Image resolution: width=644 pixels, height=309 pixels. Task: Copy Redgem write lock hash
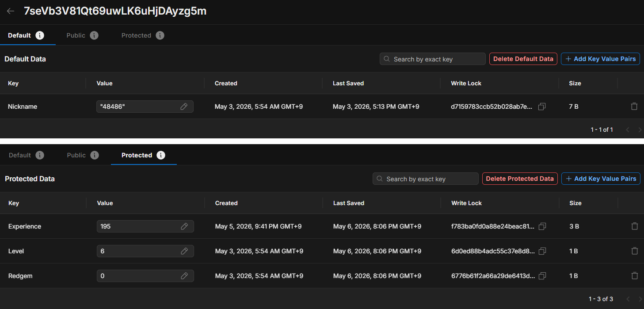click(x=542, y=276)
